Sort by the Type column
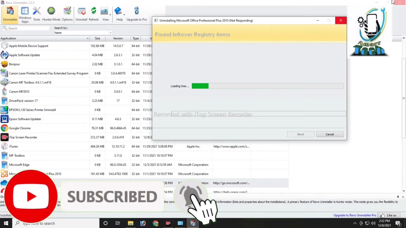Image resolution: width=406 pixels, height=228 pixels. click(x=136, y=38)
